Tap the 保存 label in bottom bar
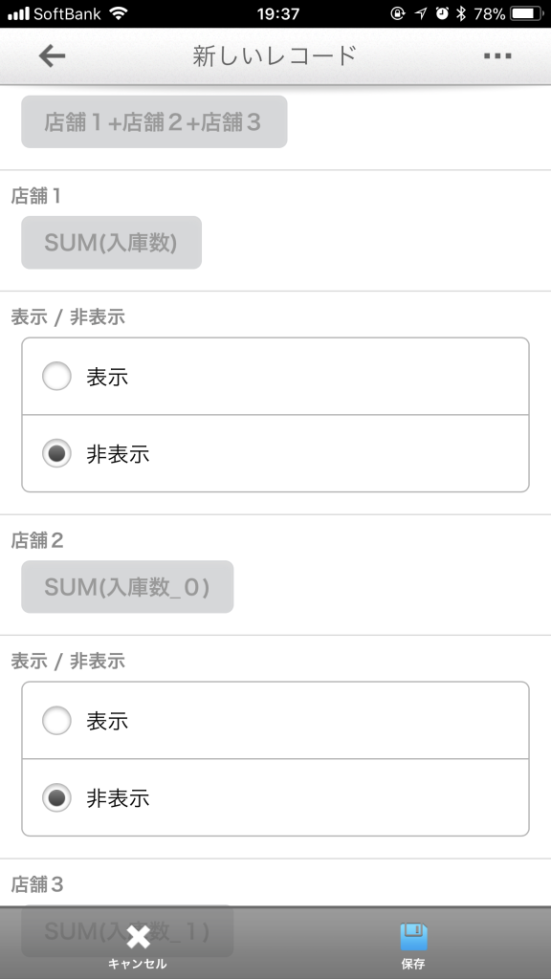 [413, 964]
